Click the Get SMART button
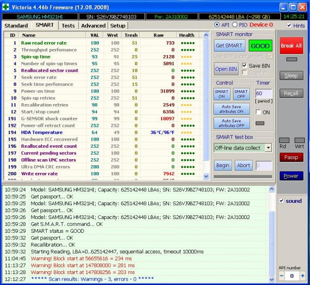Viewport: 310px width, 285px height. 229,46
